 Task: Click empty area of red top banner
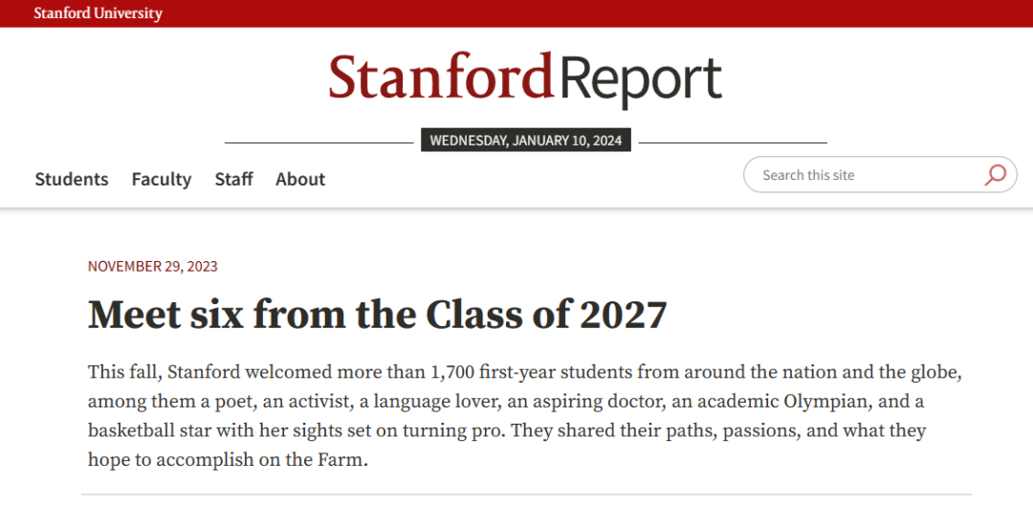593,13
